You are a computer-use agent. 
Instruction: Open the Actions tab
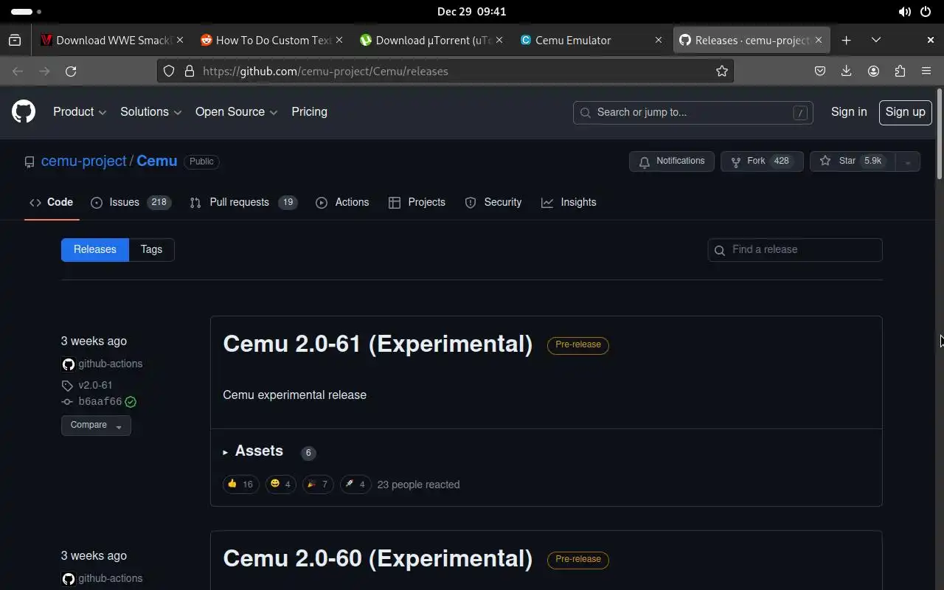coord(342,202)
